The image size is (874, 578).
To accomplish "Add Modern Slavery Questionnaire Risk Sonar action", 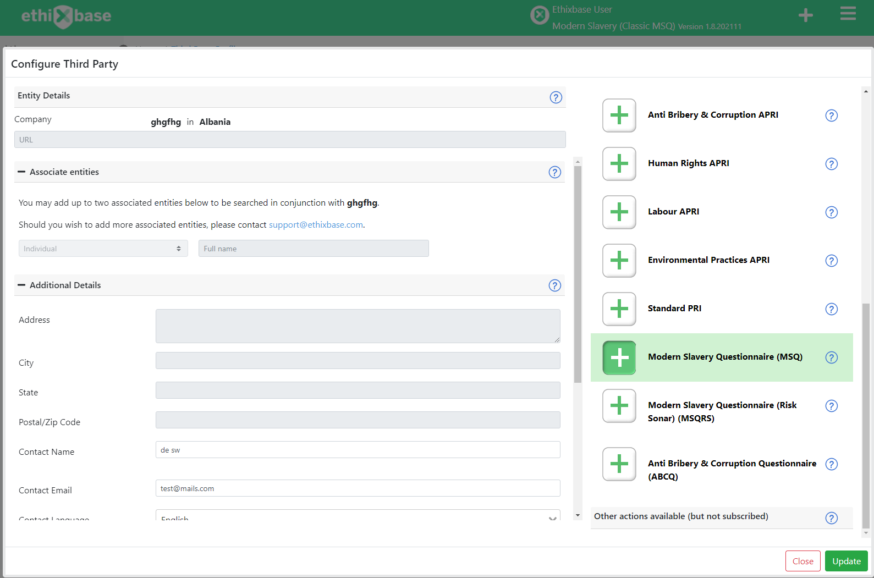I will (x=619, y=406).
